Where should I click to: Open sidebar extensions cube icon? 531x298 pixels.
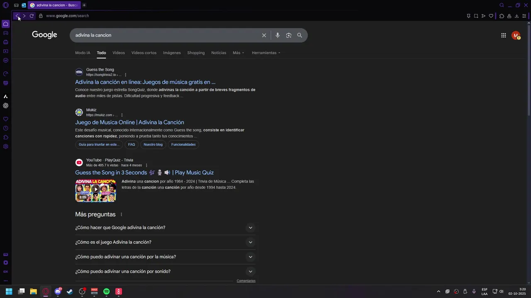coord(5,137)
